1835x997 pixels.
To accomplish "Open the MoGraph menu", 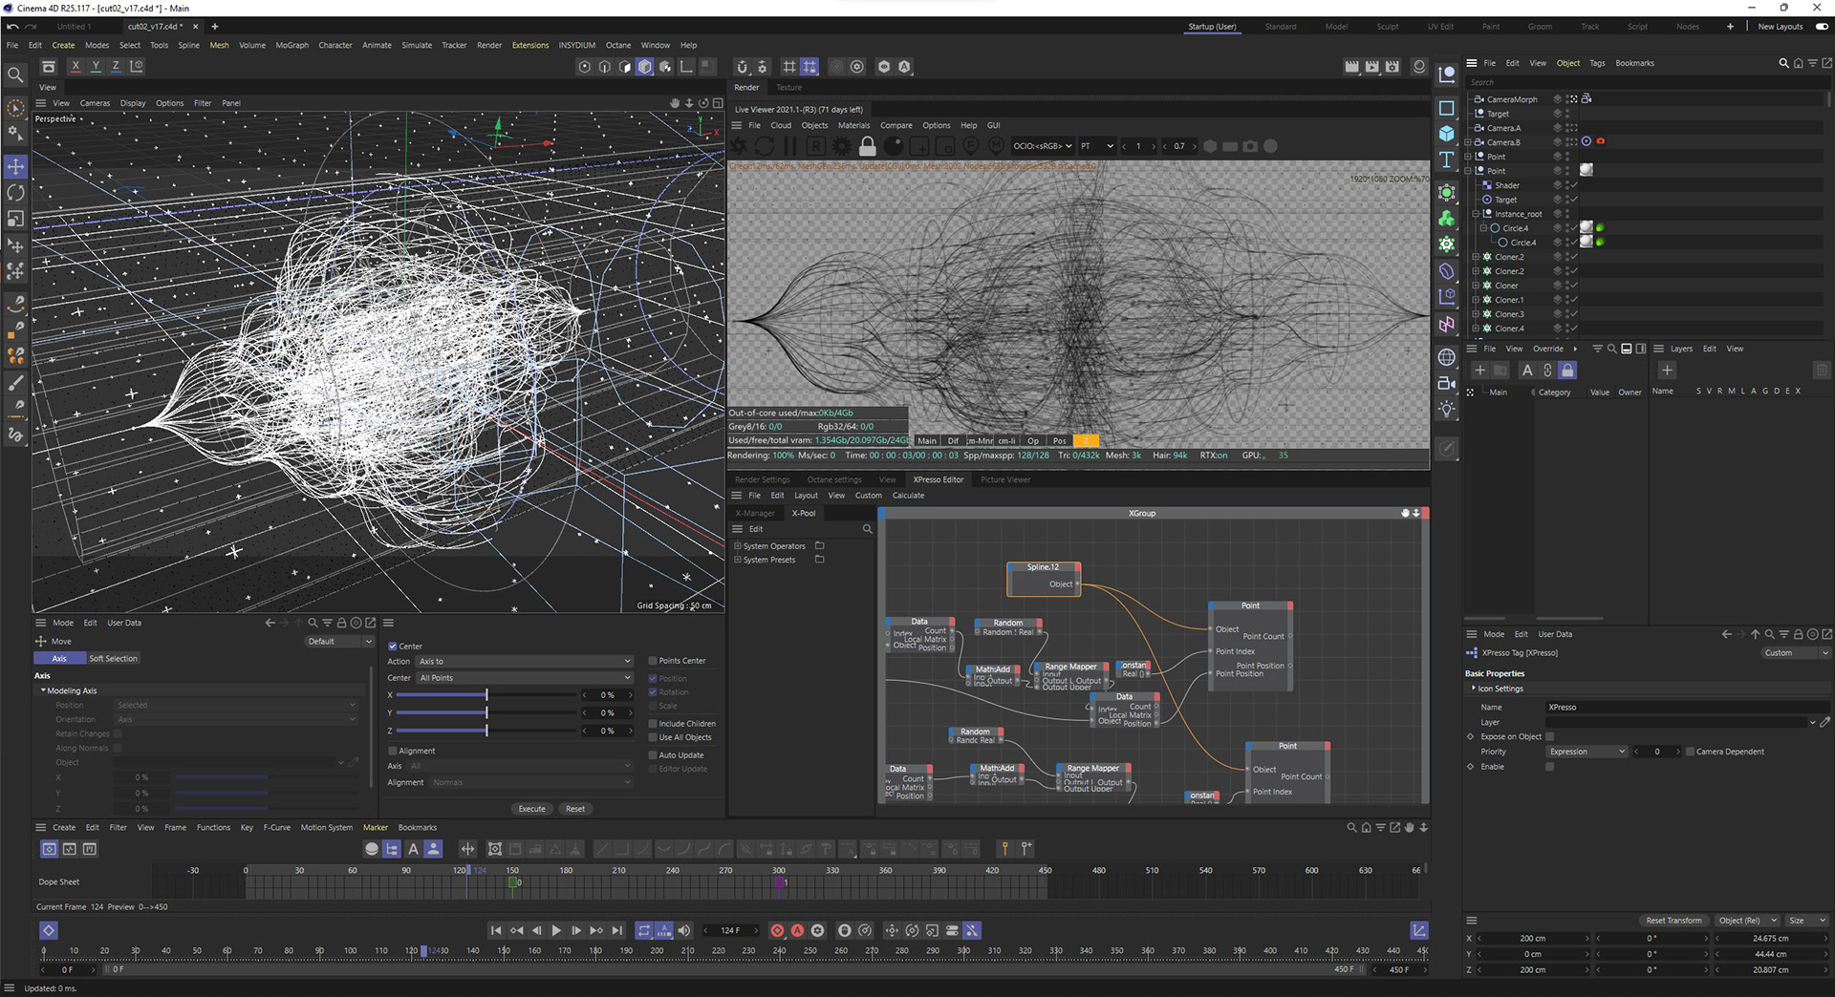I will coord(291,45).
